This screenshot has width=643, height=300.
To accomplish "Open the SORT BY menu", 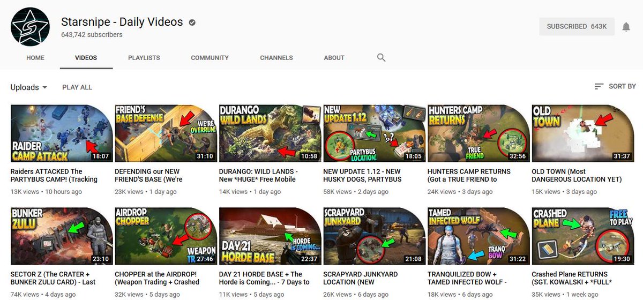I will pos(615,86).
